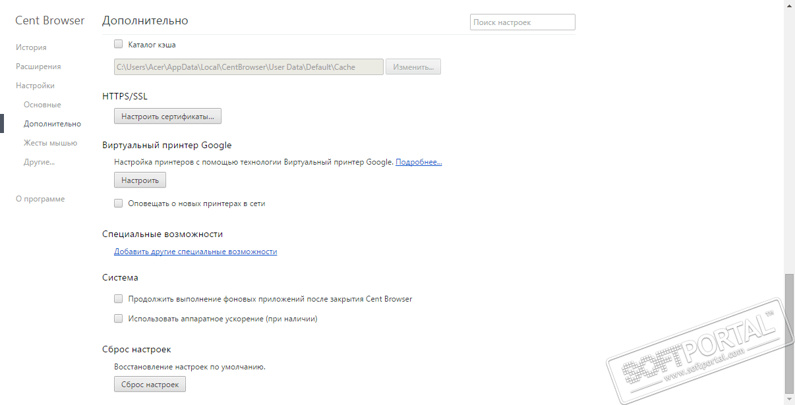Viewport: 795px width, 405px height.
Task: Open the Другие... settings section
Action: coord(39,162)
